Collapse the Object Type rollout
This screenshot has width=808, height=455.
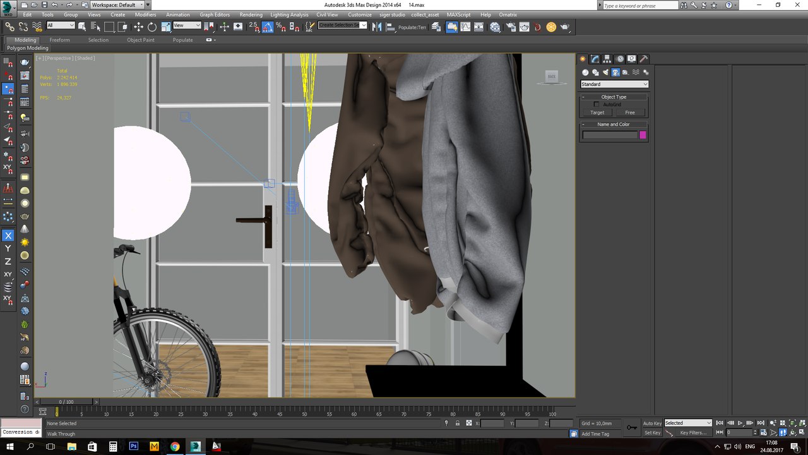(x=614, y=97)
